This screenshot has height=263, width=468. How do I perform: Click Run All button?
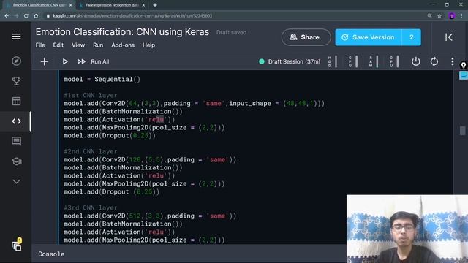click(93, 61)
